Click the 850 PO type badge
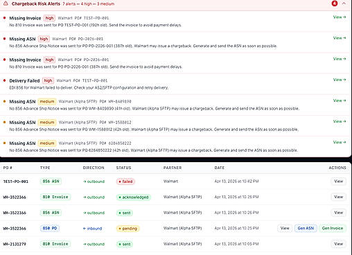This screenshot has width=352, height=255. (x=50, y=228)
